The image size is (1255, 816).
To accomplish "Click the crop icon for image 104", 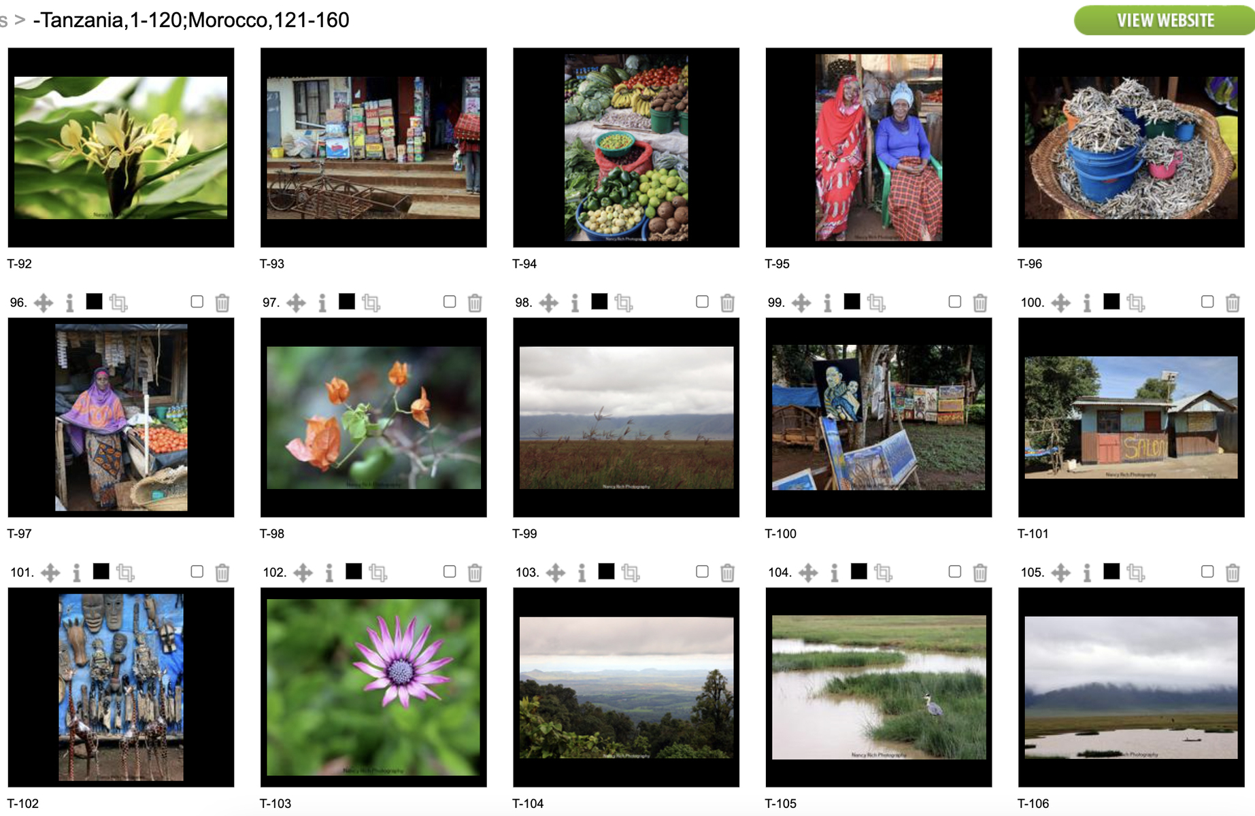I will coord(884,573).
